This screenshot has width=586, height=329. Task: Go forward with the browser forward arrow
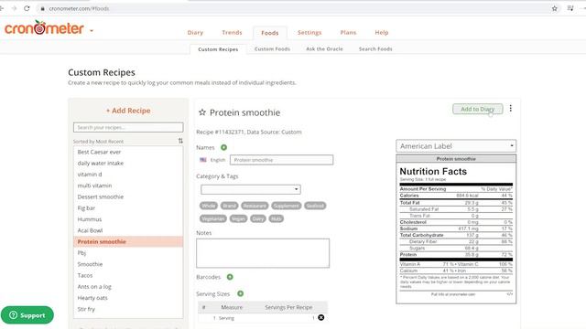tap(15, 8)
